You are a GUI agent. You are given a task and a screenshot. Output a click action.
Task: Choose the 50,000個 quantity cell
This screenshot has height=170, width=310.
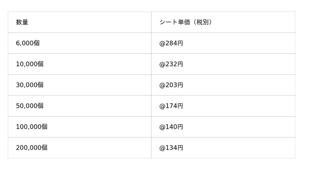click(30, 106)
